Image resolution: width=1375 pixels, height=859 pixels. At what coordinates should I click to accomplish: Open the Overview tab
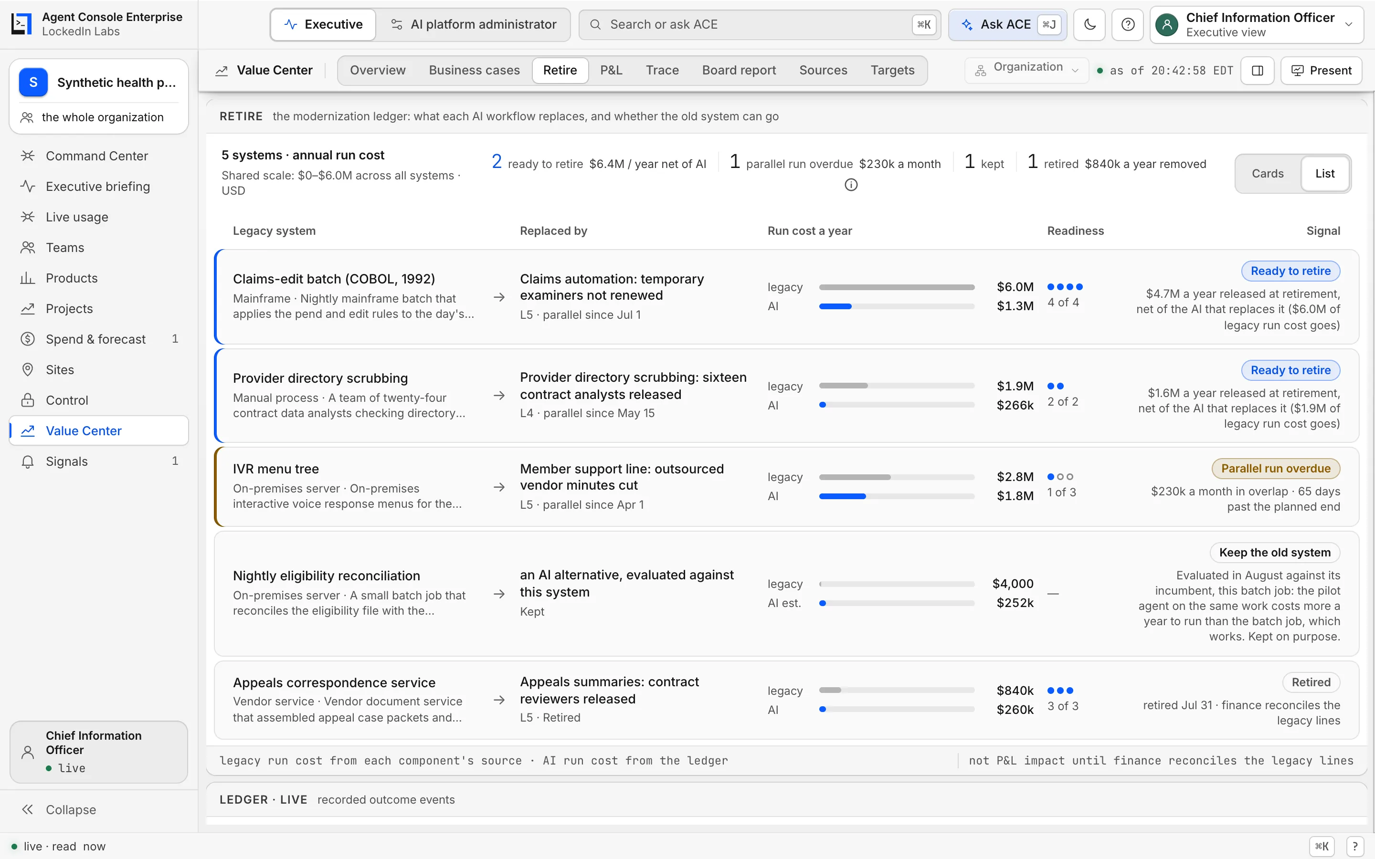coord(378,71)
